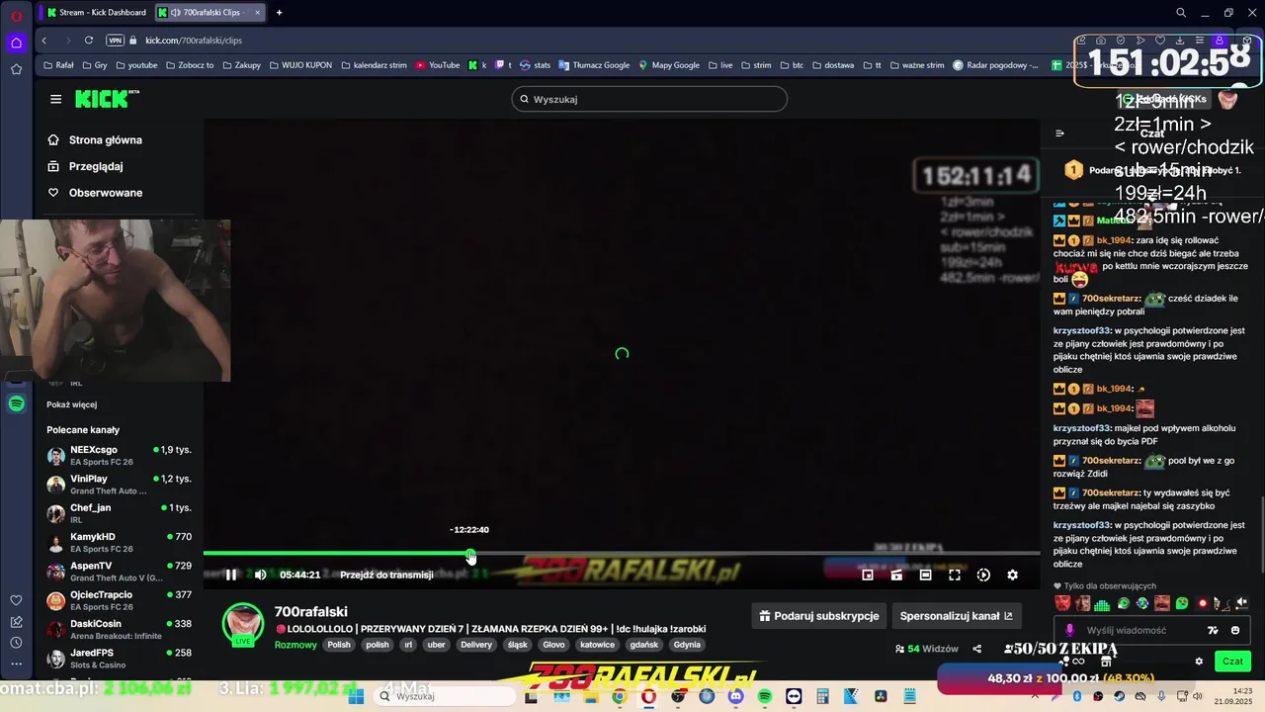Screen dimensions: 1265x712
Task: Open ViniPlay recommended channel
Action: 119,485
